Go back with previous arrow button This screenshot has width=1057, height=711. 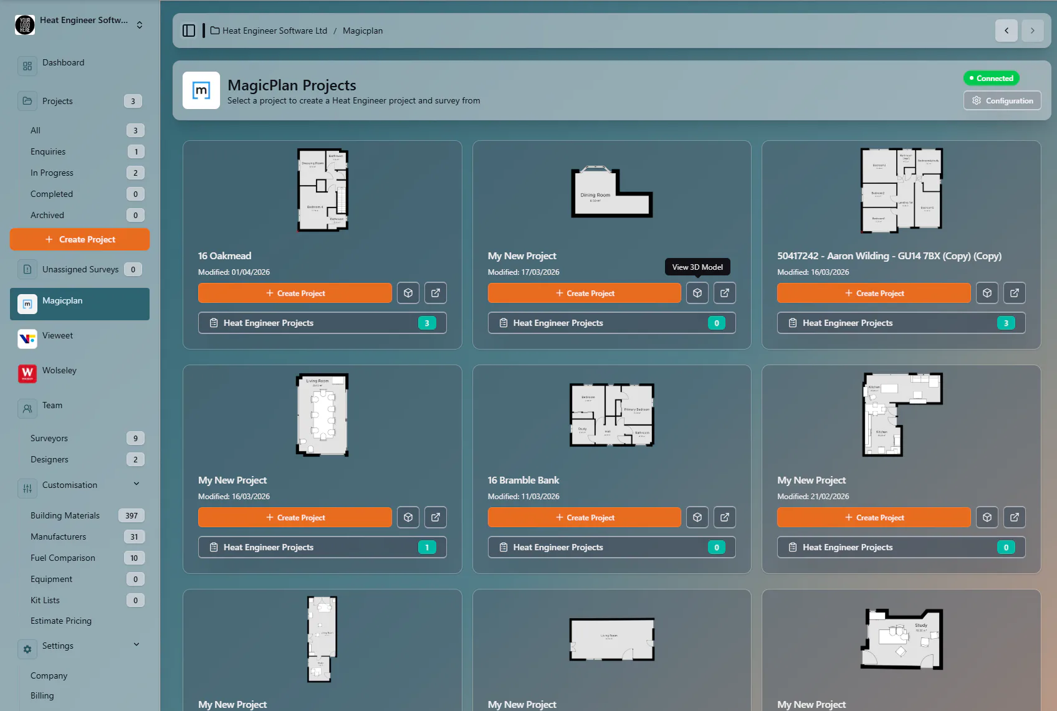tap(1007, 31)
